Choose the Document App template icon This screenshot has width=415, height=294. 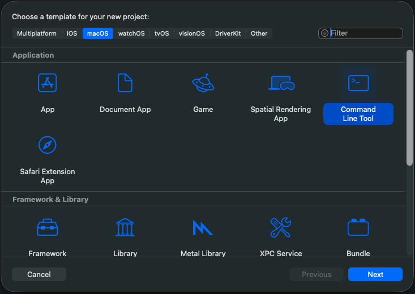point(125,83)
